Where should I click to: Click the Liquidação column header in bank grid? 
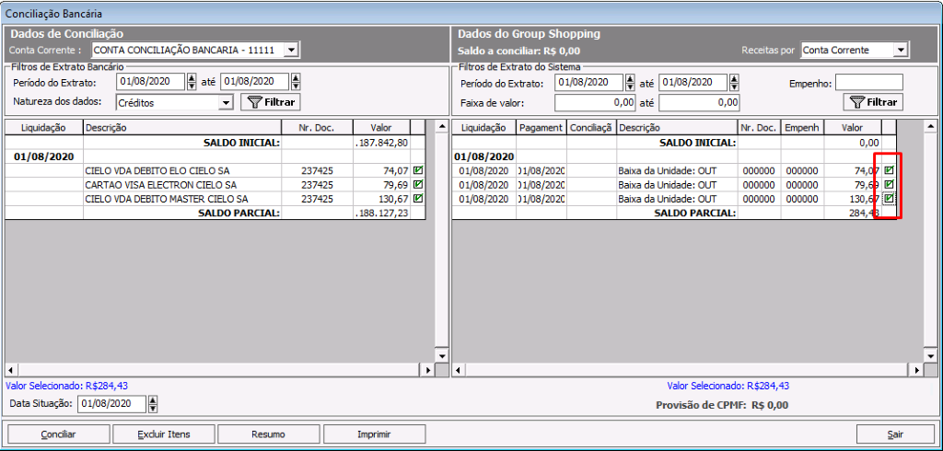point(44,128)
